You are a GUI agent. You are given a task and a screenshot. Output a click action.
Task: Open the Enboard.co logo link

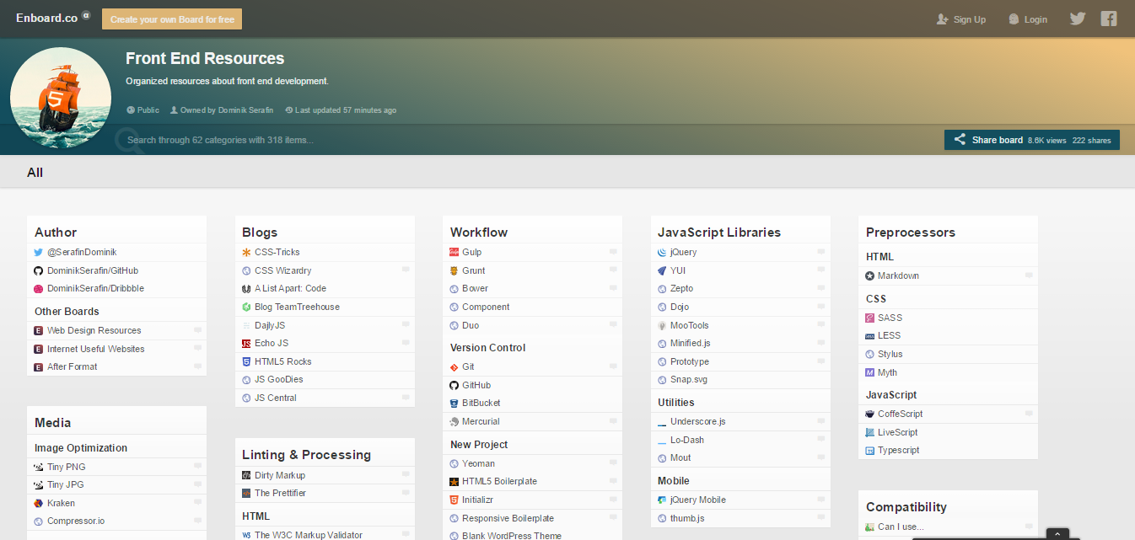click(47, 18)
